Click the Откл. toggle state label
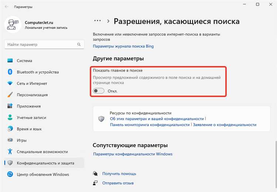This screenshot has height=192, width=277. click(x=113, y=91)
